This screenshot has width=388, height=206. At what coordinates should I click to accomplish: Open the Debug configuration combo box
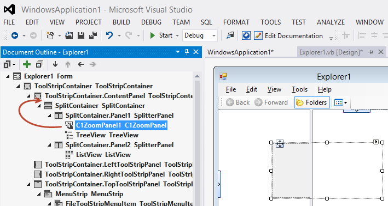200,35
